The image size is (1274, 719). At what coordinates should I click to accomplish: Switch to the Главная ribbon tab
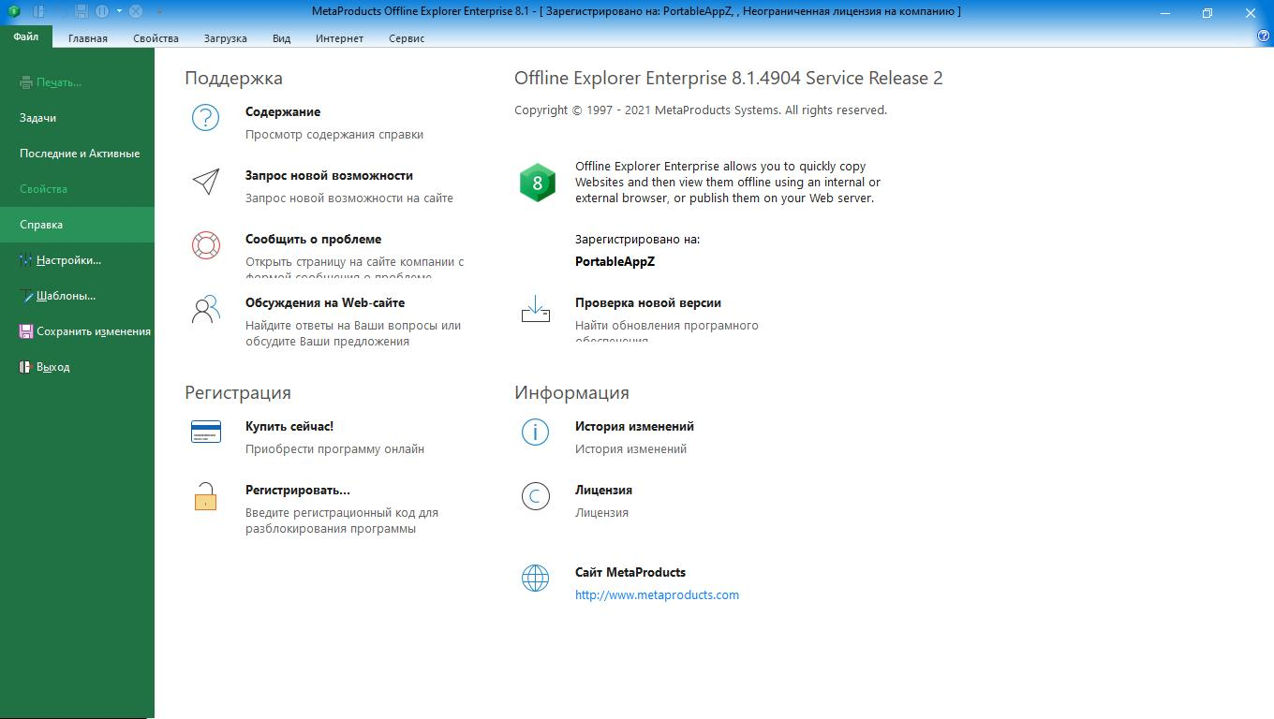pos(88,38)
